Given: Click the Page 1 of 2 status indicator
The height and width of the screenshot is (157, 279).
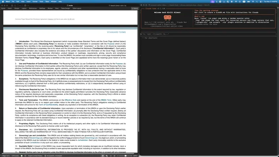Looking at the screenshot, I should coord(6,156).
